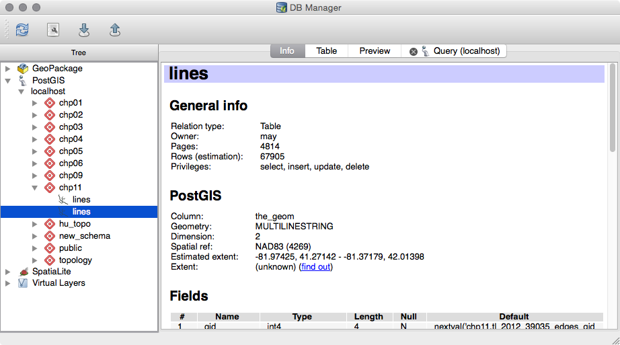Expand the GeoPackage tree node

(8, 69)
